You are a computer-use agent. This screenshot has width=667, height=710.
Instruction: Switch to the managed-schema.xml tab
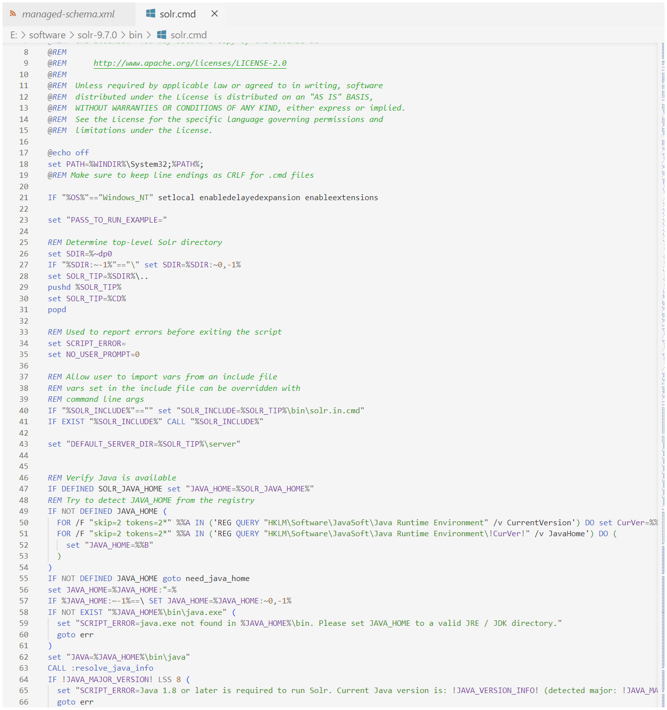[x=68, y=14]
